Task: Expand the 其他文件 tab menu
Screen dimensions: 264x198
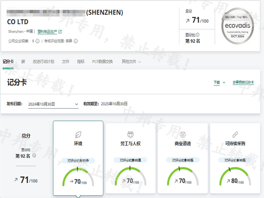Action: (x=131, y=62)
